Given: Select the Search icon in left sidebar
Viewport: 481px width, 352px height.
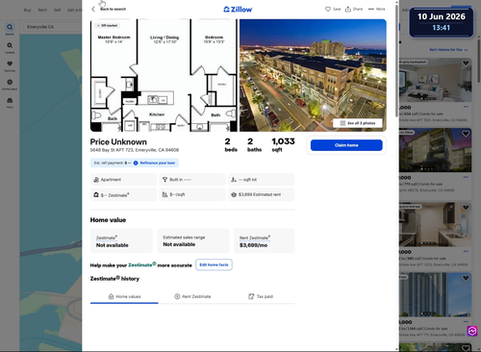Looking at the screenshot, I should [10, 27].
